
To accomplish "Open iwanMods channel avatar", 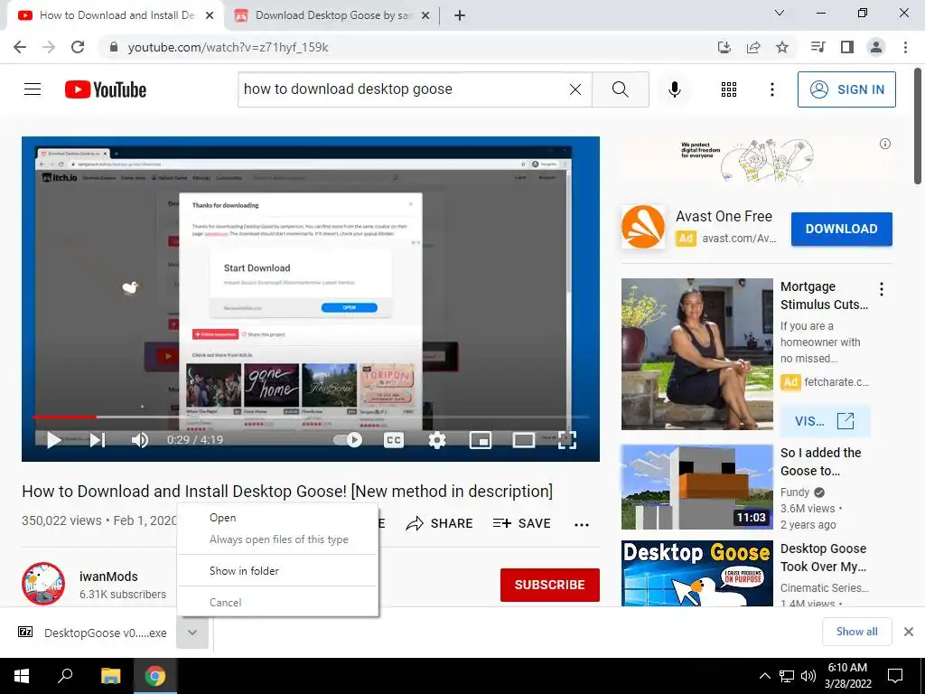I will tap(43, 584).
